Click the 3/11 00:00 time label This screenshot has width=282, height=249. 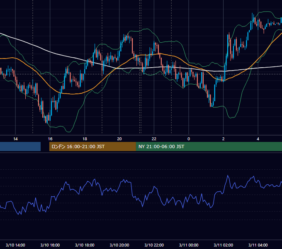click(189, 245)
